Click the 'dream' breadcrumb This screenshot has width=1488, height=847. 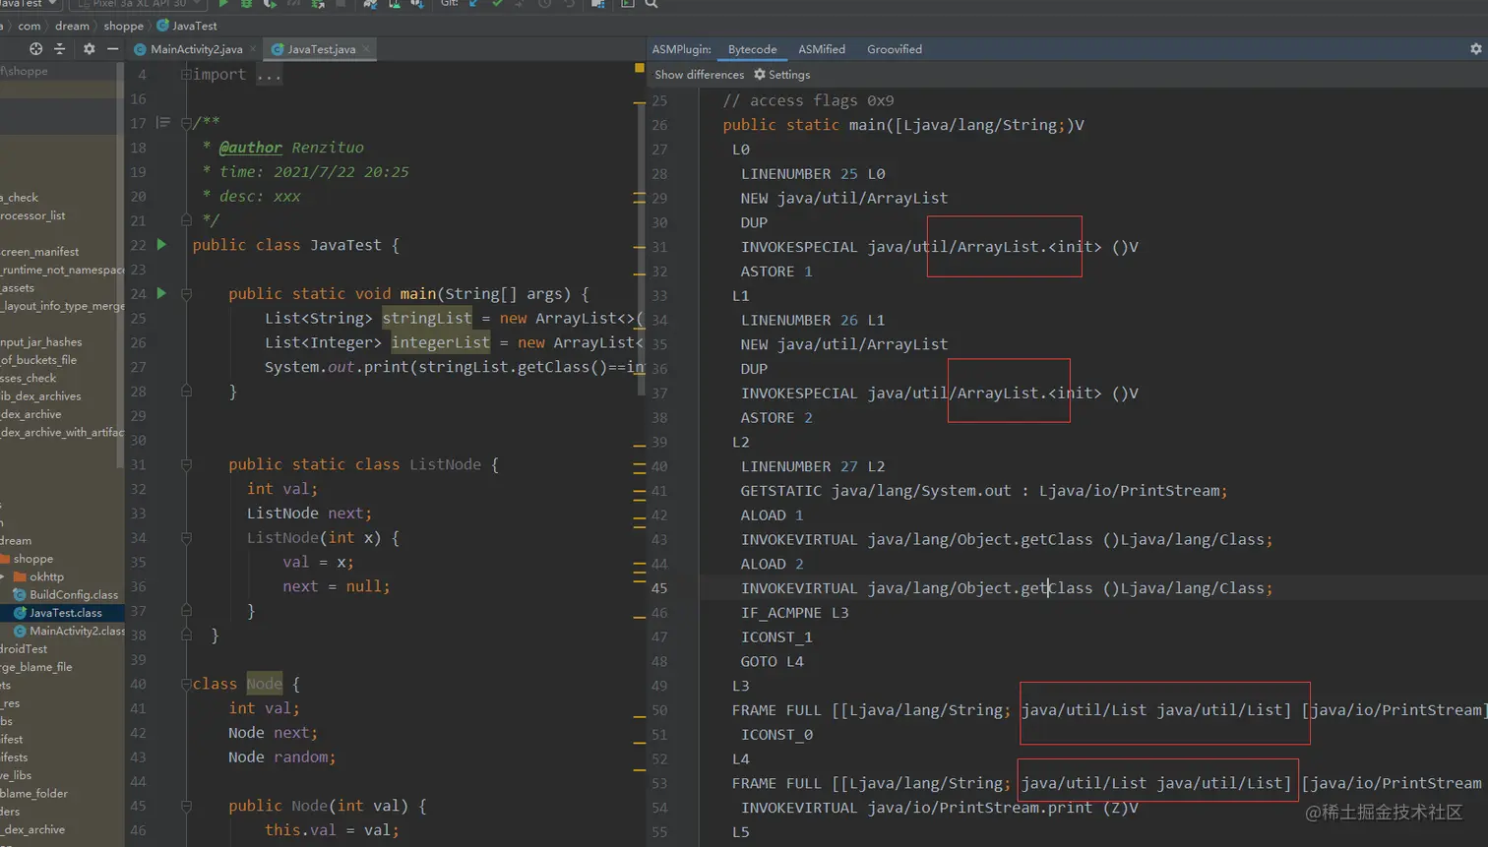pyautogui.click(x=72, y=27)
